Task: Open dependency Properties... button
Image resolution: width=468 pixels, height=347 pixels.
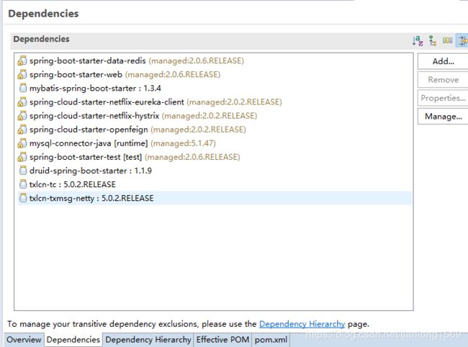Action: pyautogui.click(x=443, y=98)
